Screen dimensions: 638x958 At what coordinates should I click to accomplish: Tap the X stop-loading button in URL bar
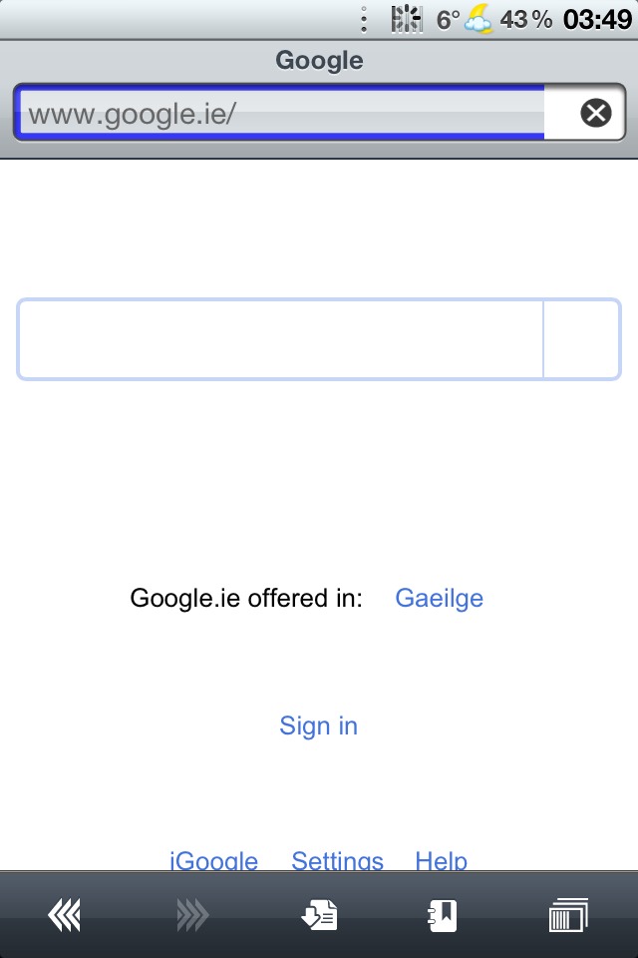[595, 113]
